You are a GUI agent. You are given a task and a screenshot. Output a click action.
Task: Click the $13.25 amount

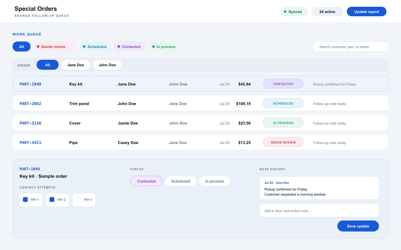(x=244, y=142)
